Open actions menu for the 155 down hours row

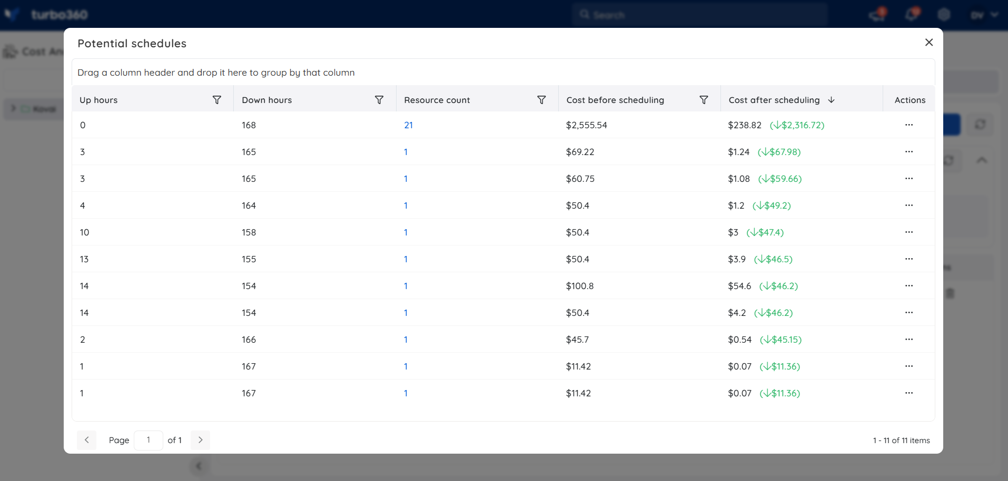coord(909,259)
